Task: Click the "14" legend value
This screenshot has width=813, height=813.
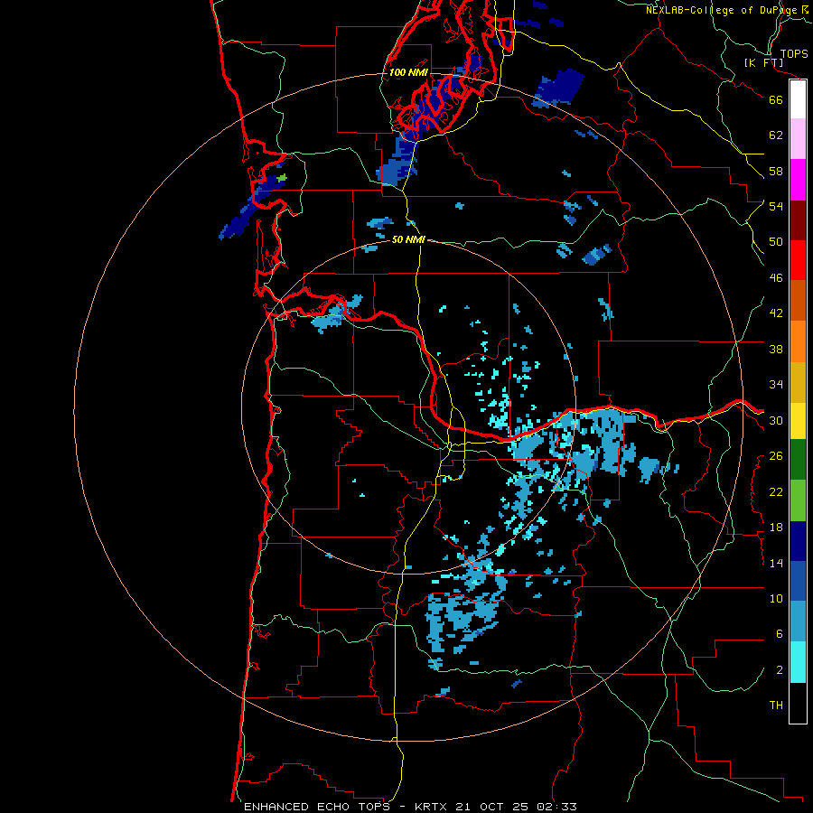Action: (x=776, y=563)
